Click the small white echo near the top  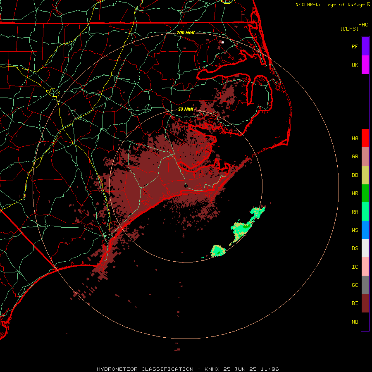(x=223, y=43)
